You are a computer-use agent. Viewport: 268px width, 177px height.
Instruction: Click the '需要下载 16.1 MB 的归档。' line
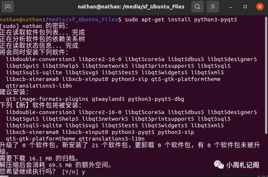pos(40,158)
